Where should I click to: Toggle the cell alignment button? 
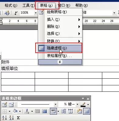pos(53,111)
